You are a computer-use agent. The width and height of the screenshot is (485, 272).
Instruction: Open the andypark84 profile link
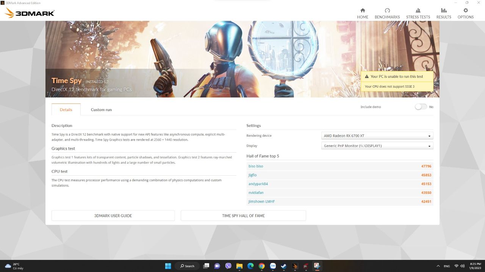(x=258, y=184)
